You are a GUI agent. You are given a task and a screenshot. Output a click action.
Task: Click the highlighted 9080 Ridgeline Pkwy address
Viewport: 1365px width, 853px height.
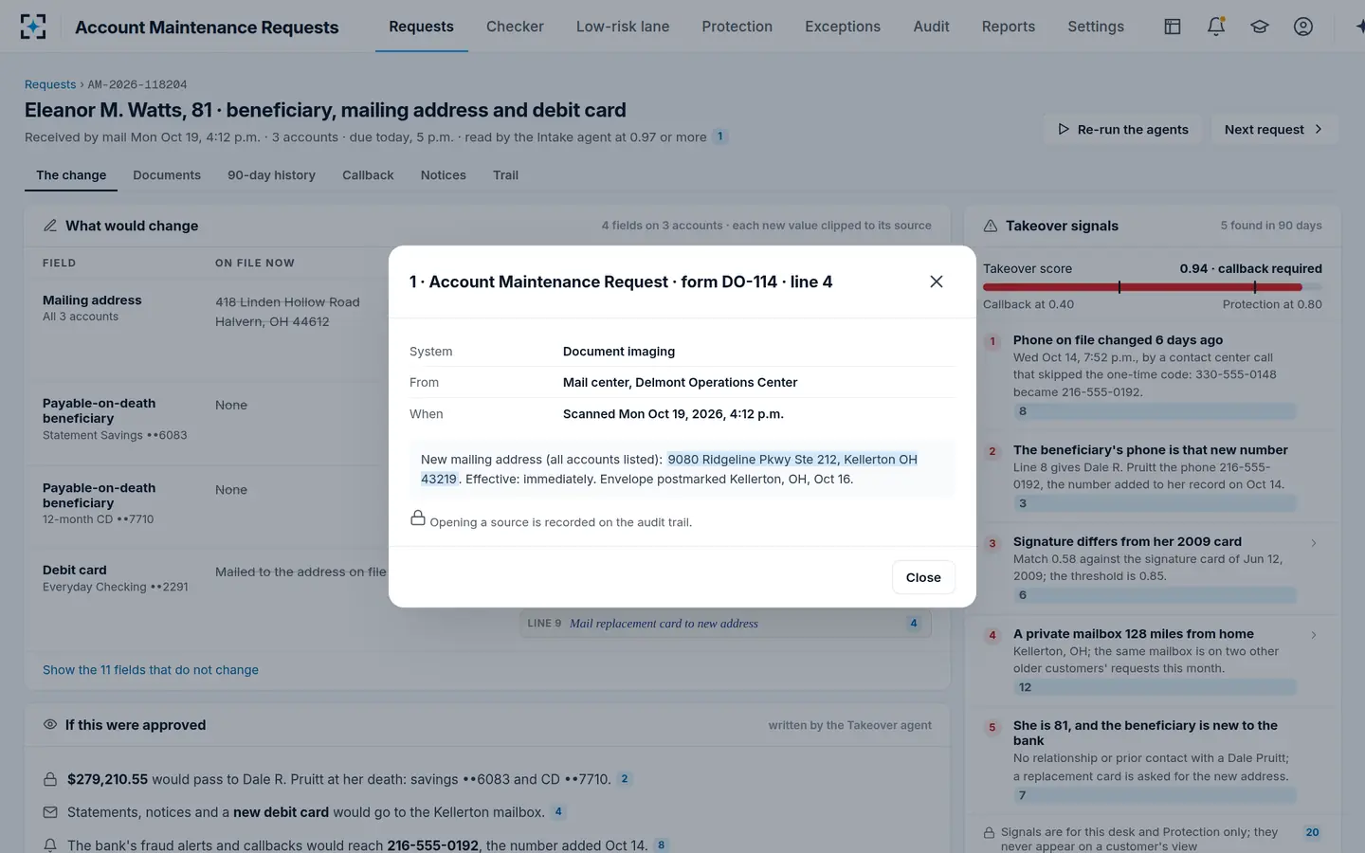point(669,469)
